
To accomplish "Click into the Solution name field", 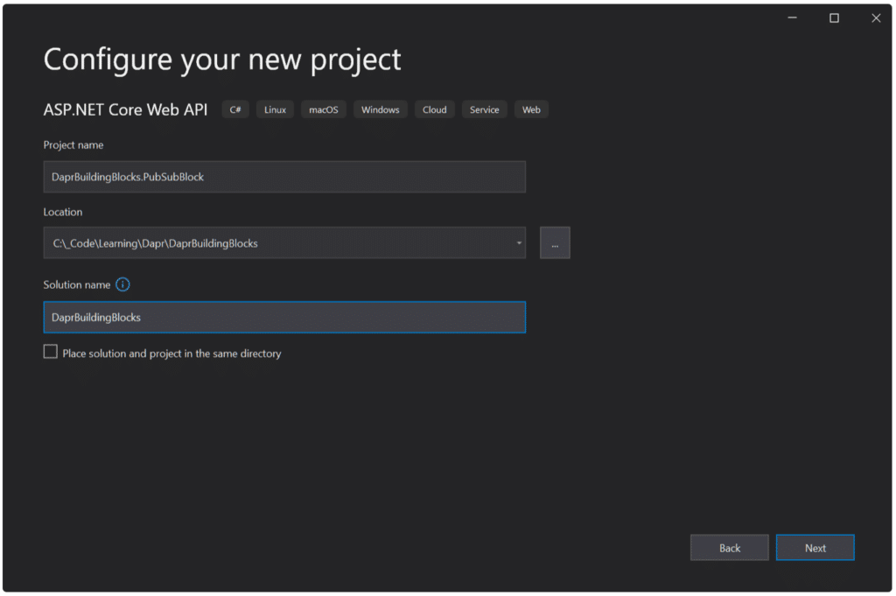I will tap(284, 318).
